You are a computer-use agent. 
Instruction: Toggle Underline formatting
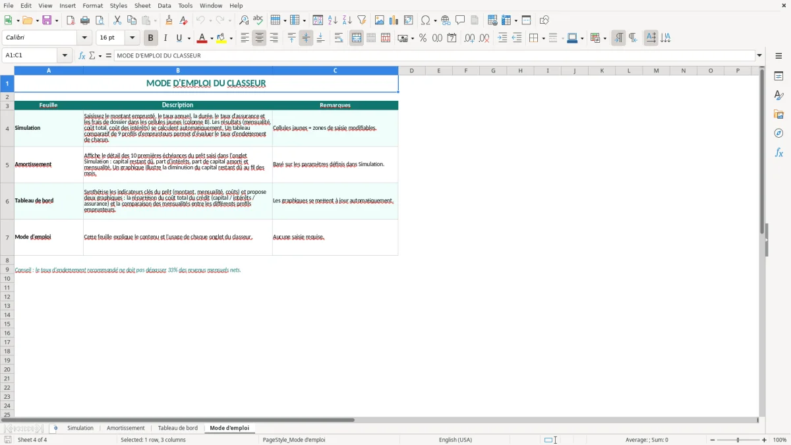(x=179, y=38)
